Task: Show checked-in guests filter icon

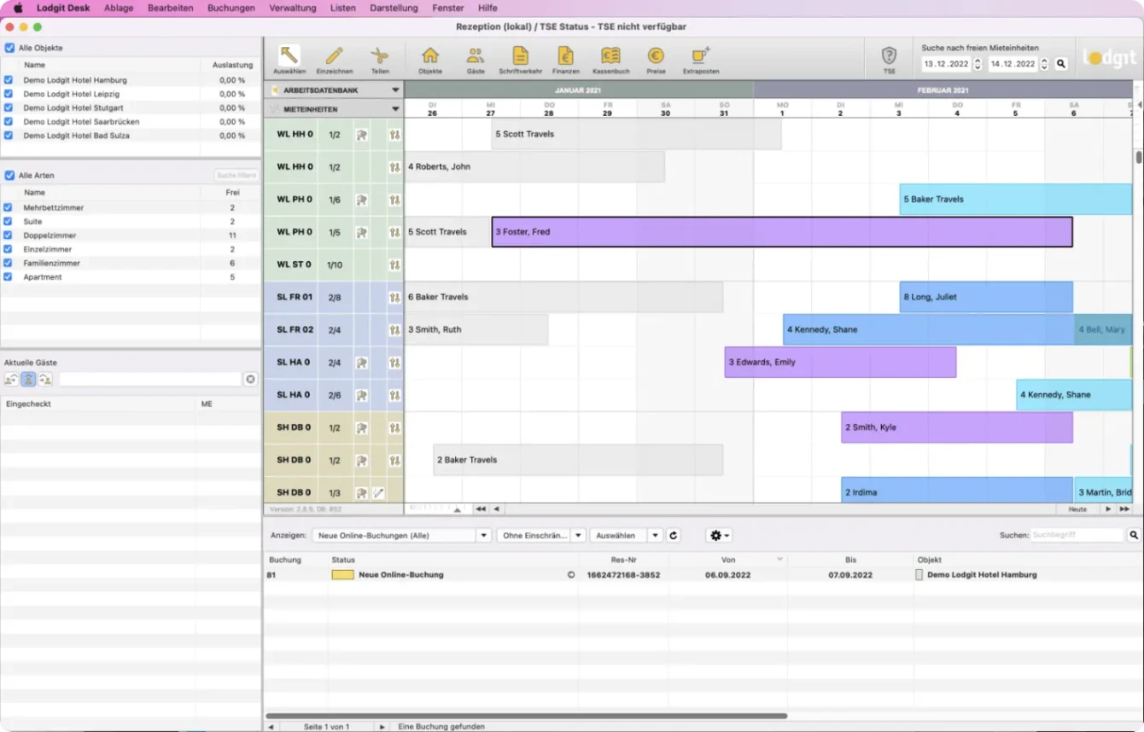Action: (x=28, y=379)
